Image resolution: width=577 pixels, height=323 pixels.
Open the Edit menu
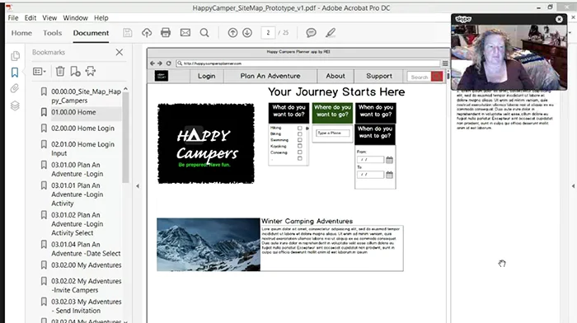(30, 17)
